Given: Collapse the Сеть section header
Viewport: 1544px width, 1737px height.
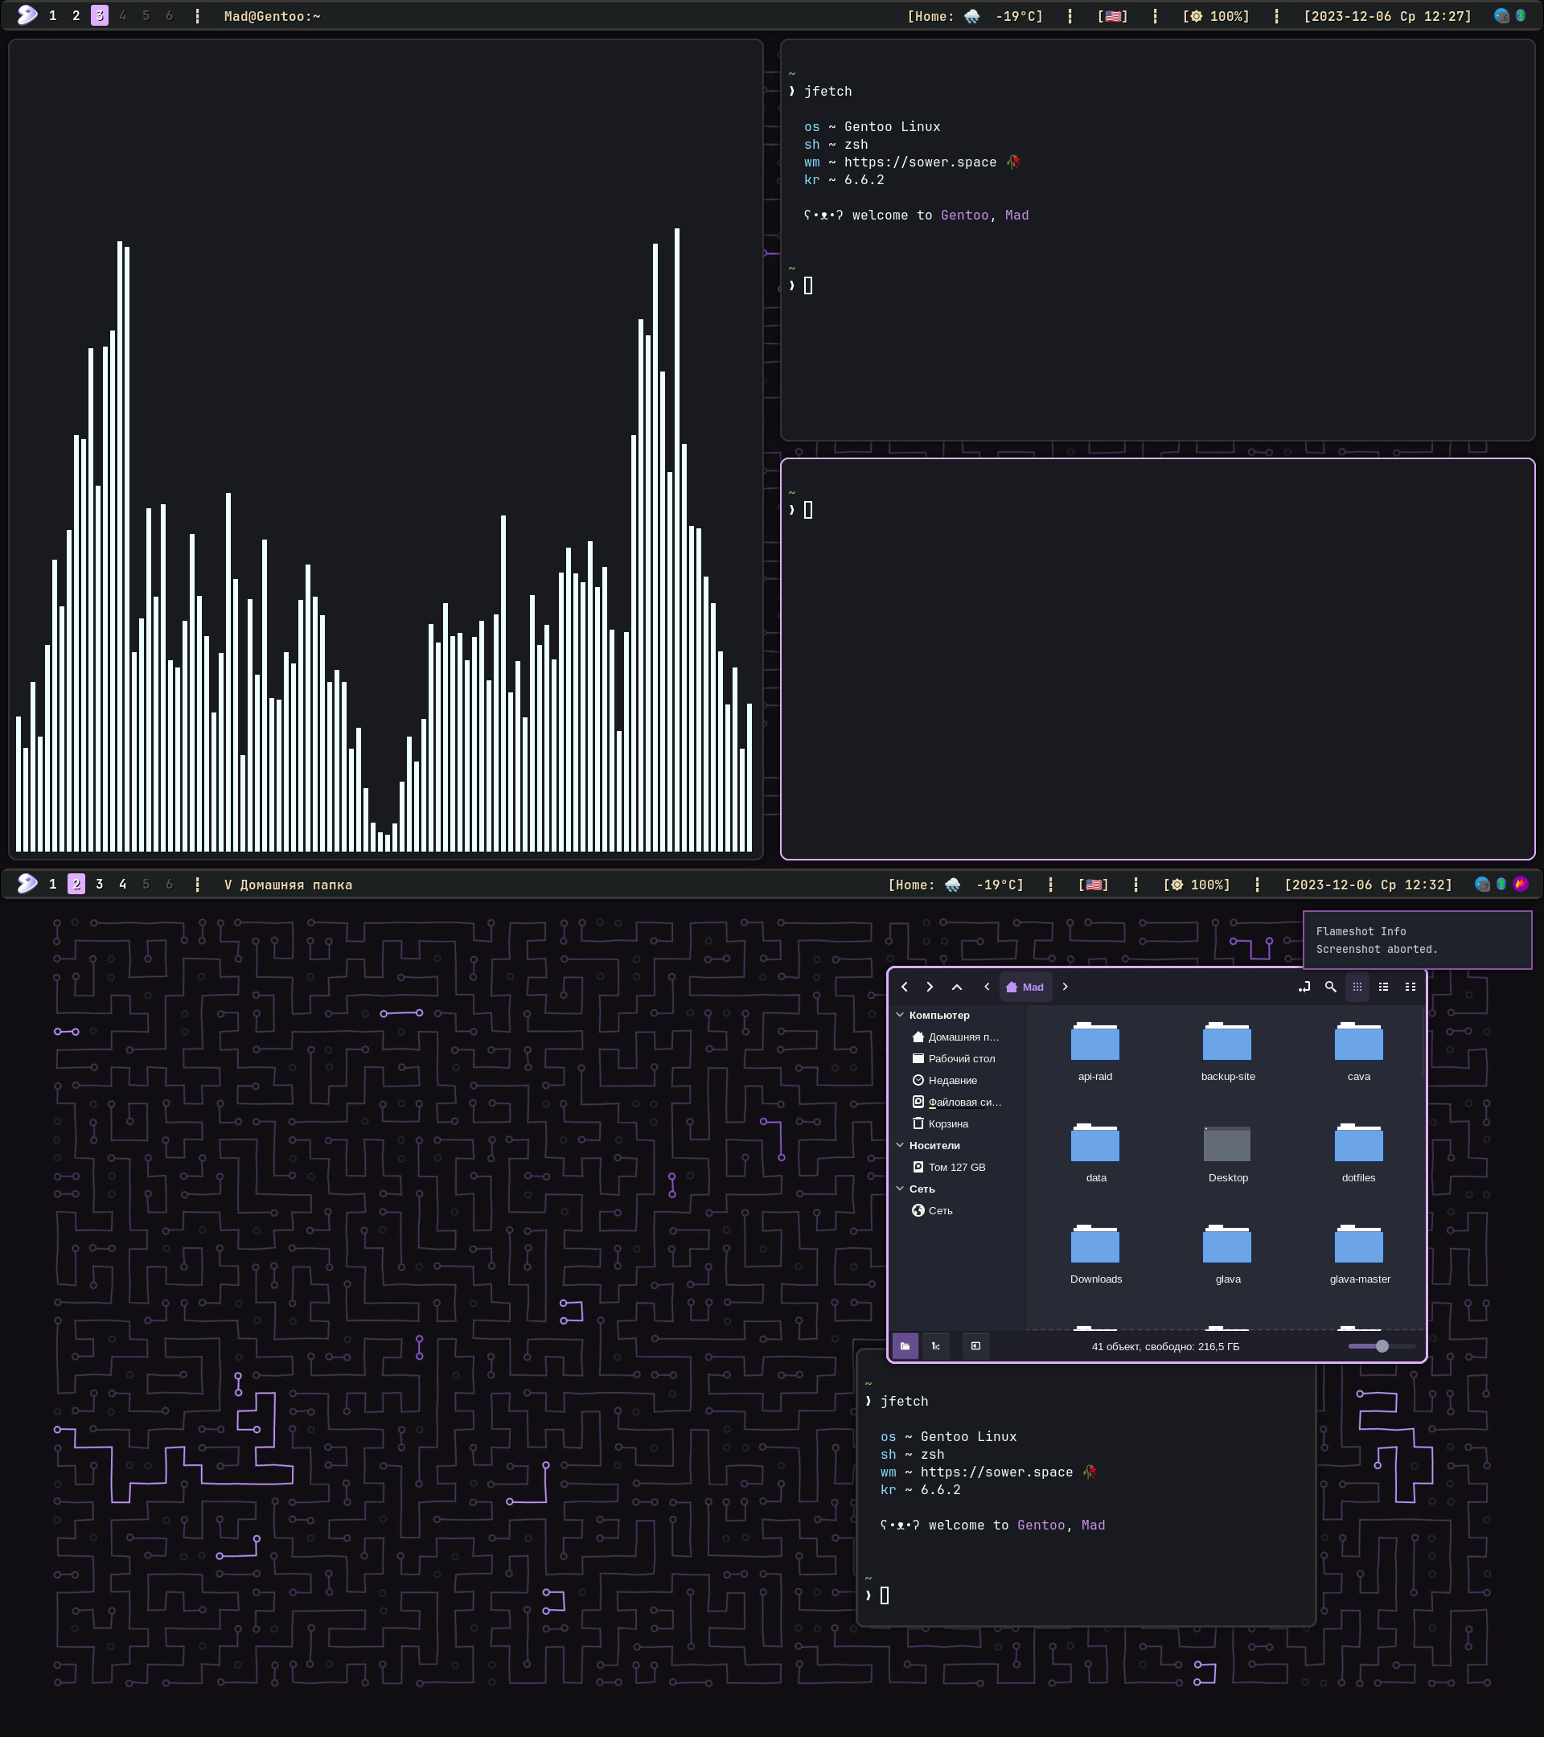Looking at the screenshot, I should 900,1189.
